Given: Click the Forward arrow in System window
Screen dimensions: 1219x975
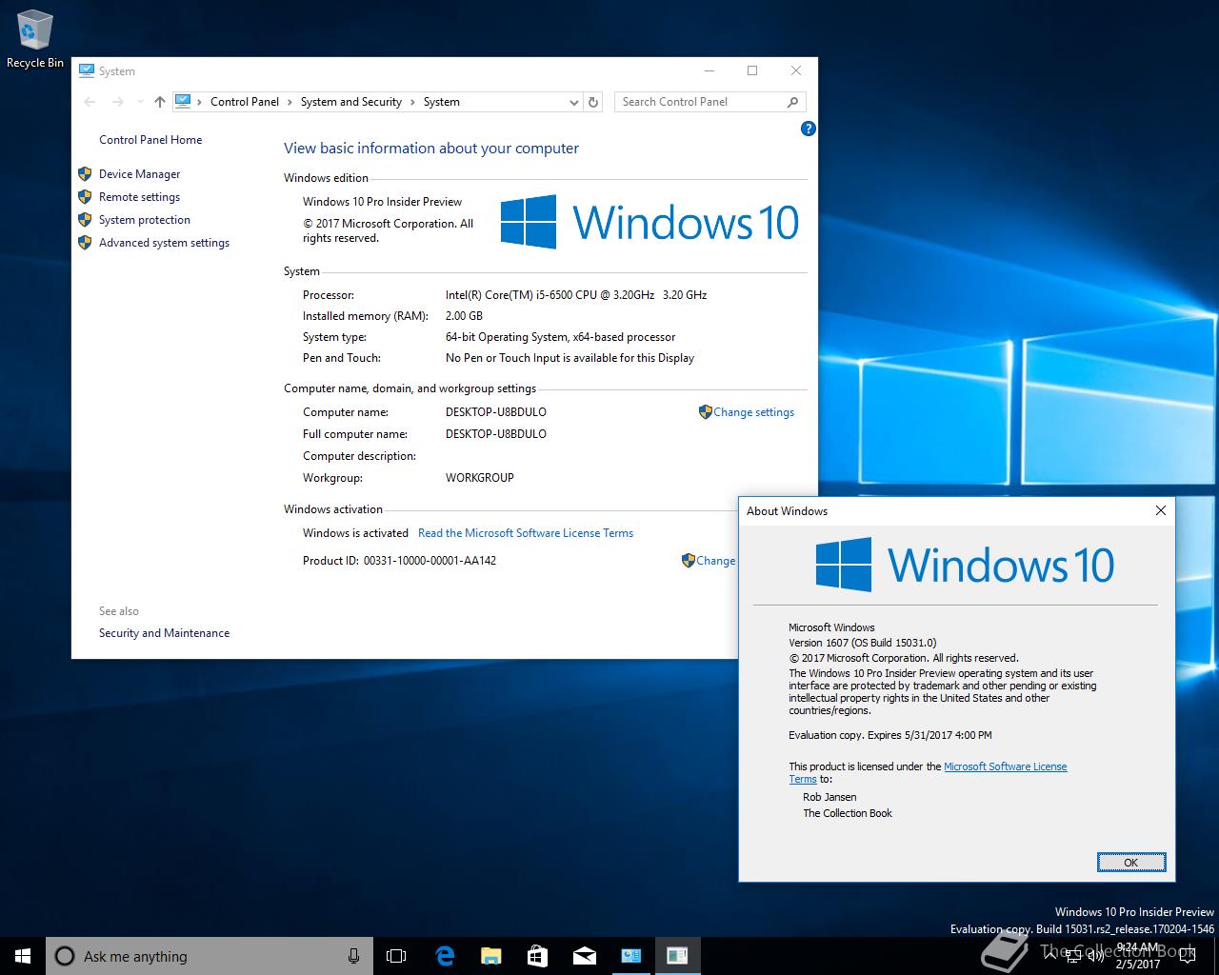Looking at the screenshot, I should click(117, 102).
